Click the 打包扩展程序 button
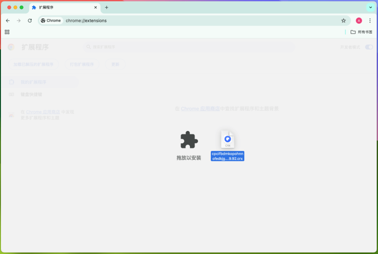The width and height of the screenshot is (378, 254). 82,64
